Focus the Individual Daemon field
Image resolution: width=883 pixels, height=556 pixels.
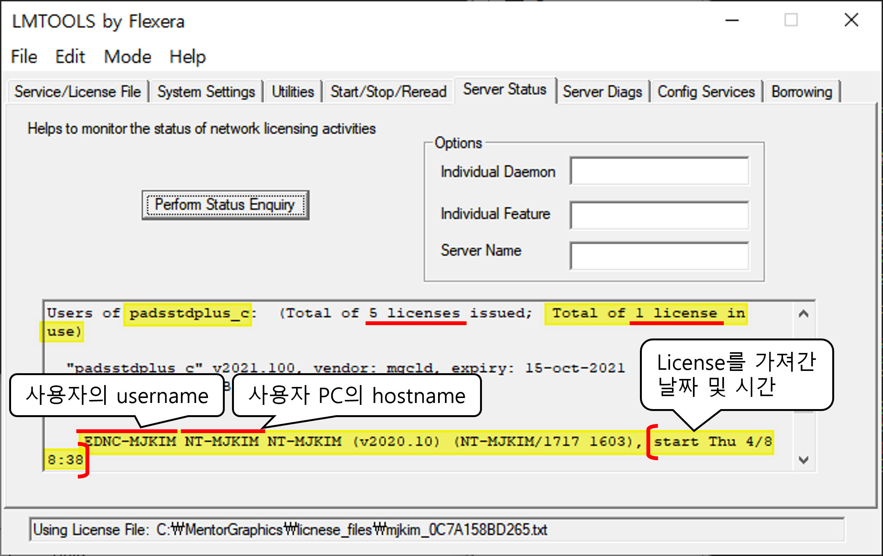[x=659, y=171]
